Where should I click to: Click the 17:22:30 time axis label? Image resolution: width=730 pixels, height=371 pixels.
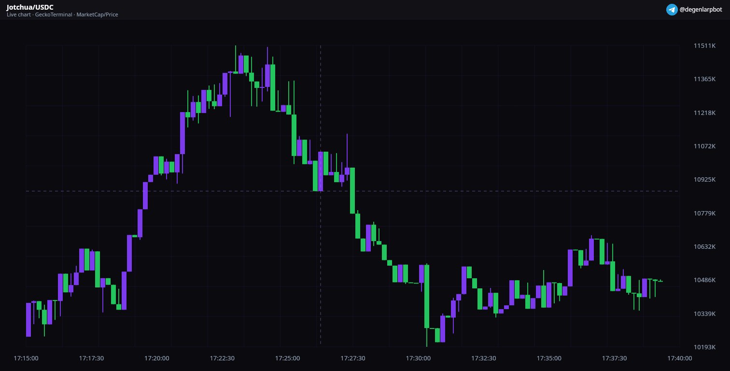[x=222, y=358]
